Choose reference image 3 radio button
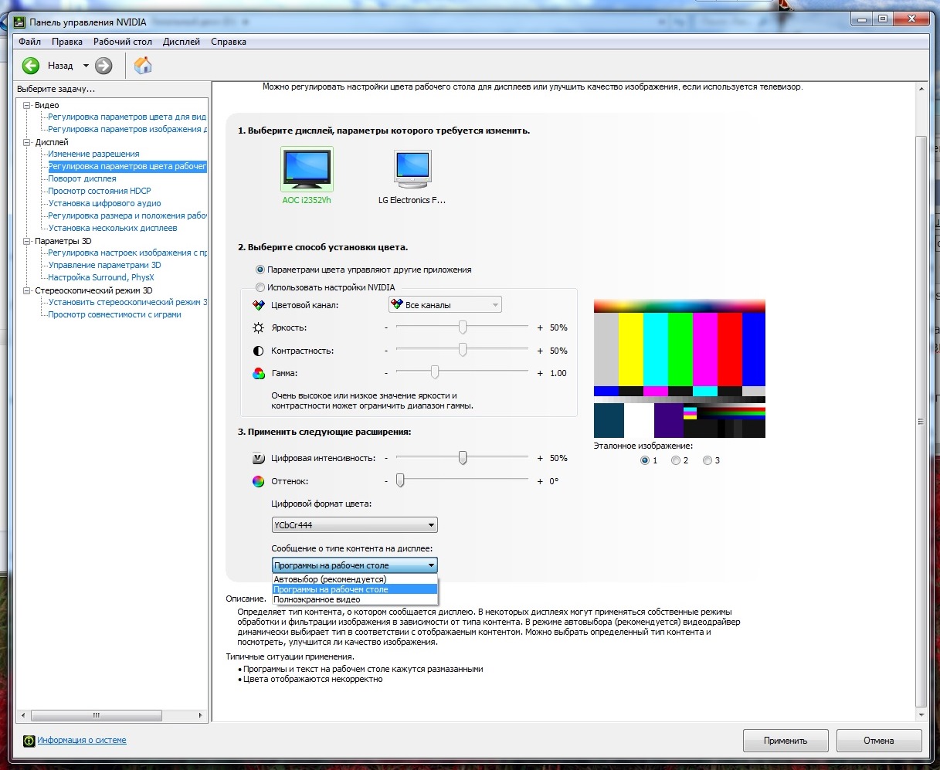 tap(708, 460)
